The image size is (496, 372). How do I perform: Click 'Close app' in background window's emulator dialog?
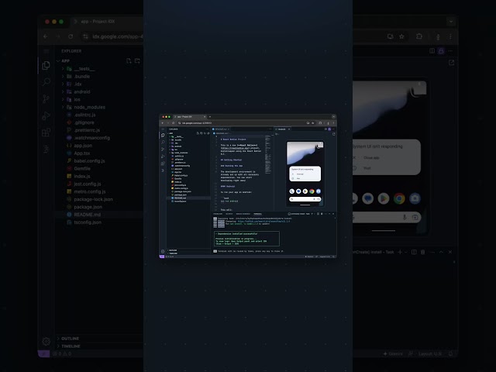point(371,157)
